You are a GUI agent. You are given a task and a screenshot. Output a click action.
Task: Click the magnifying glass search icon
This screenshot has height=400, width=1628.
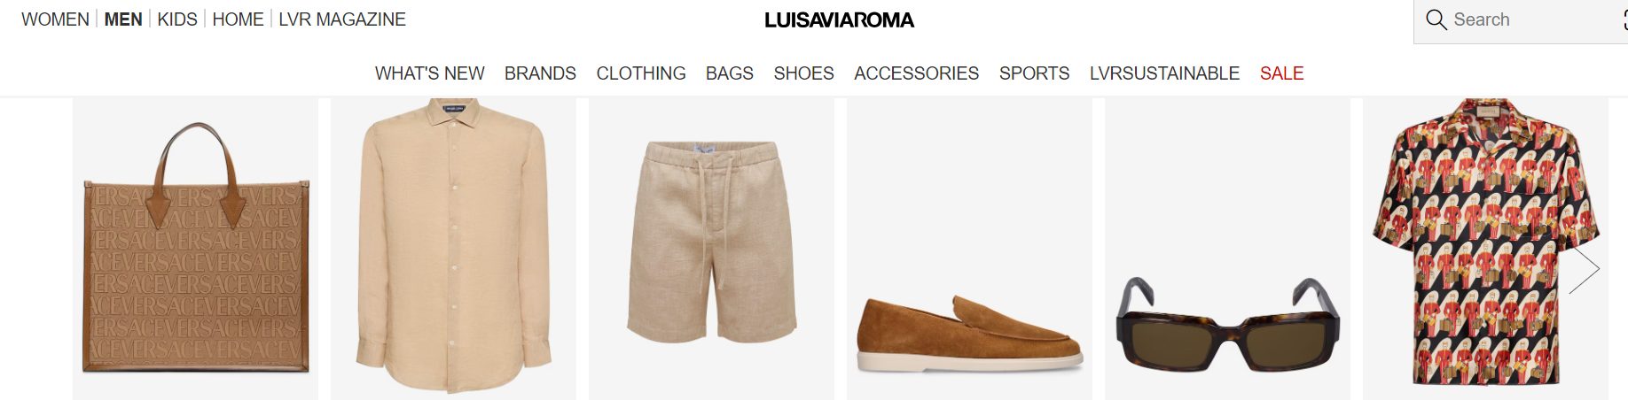click(x=1436, y=19)
